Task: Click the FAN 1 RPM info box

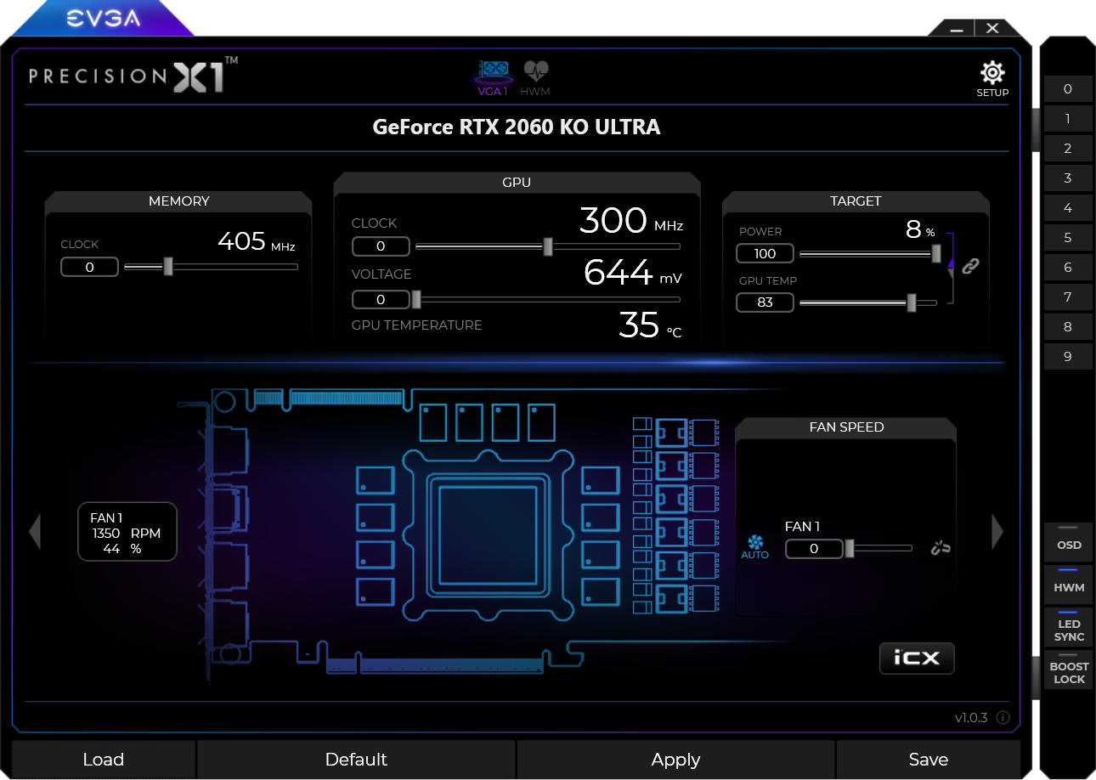Action: point(127,532)
